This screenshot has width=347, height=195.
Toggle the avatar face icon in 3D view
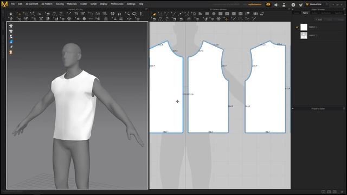click(x=11, y=52)
